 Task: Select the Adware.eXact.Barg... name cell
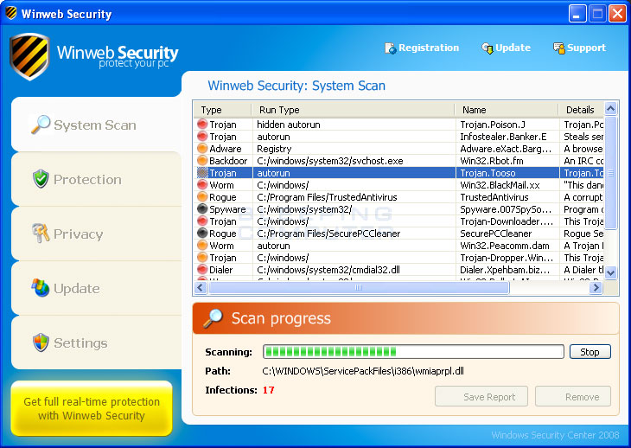click(x=506, y=149)
